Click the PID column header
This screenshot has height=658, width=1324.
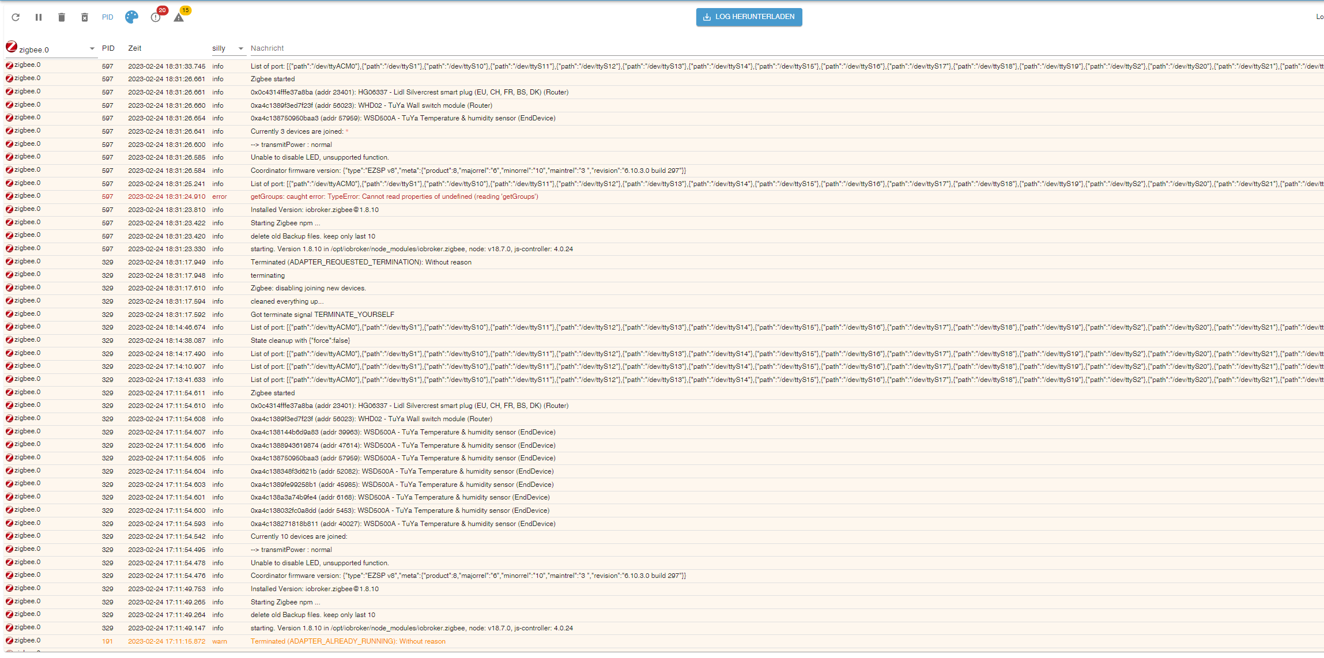point(108,48)
